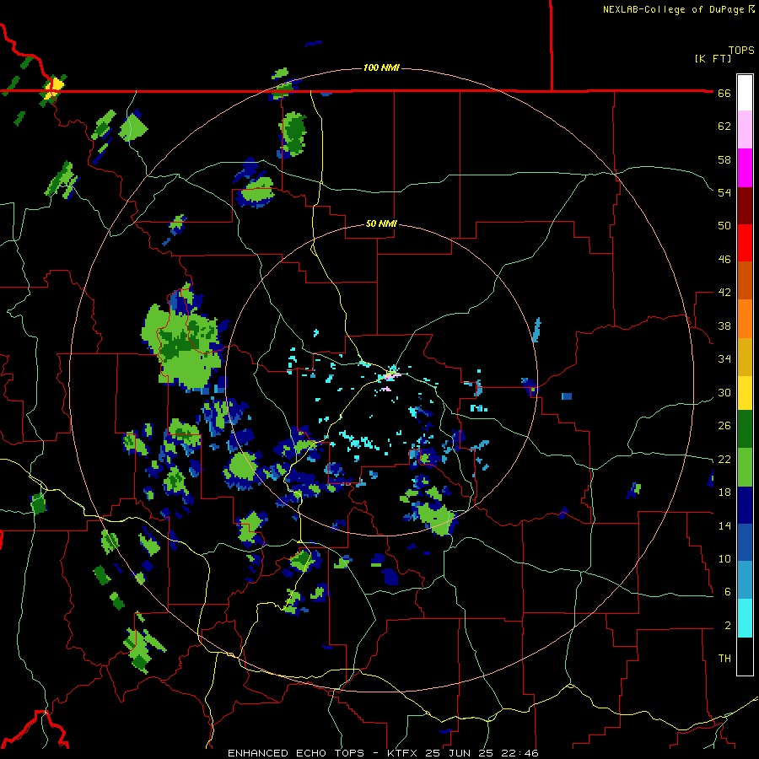Image resolution: width=759 pixels, height=759 pixels.
Task: Select the bright red legend band
Action: click(x=745, y=243)
